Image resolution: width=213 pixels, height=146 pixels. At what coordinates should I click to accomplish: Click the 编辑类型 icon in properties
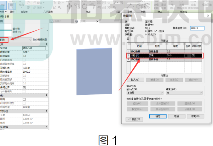pyautogui.click(x=35, y=40)
